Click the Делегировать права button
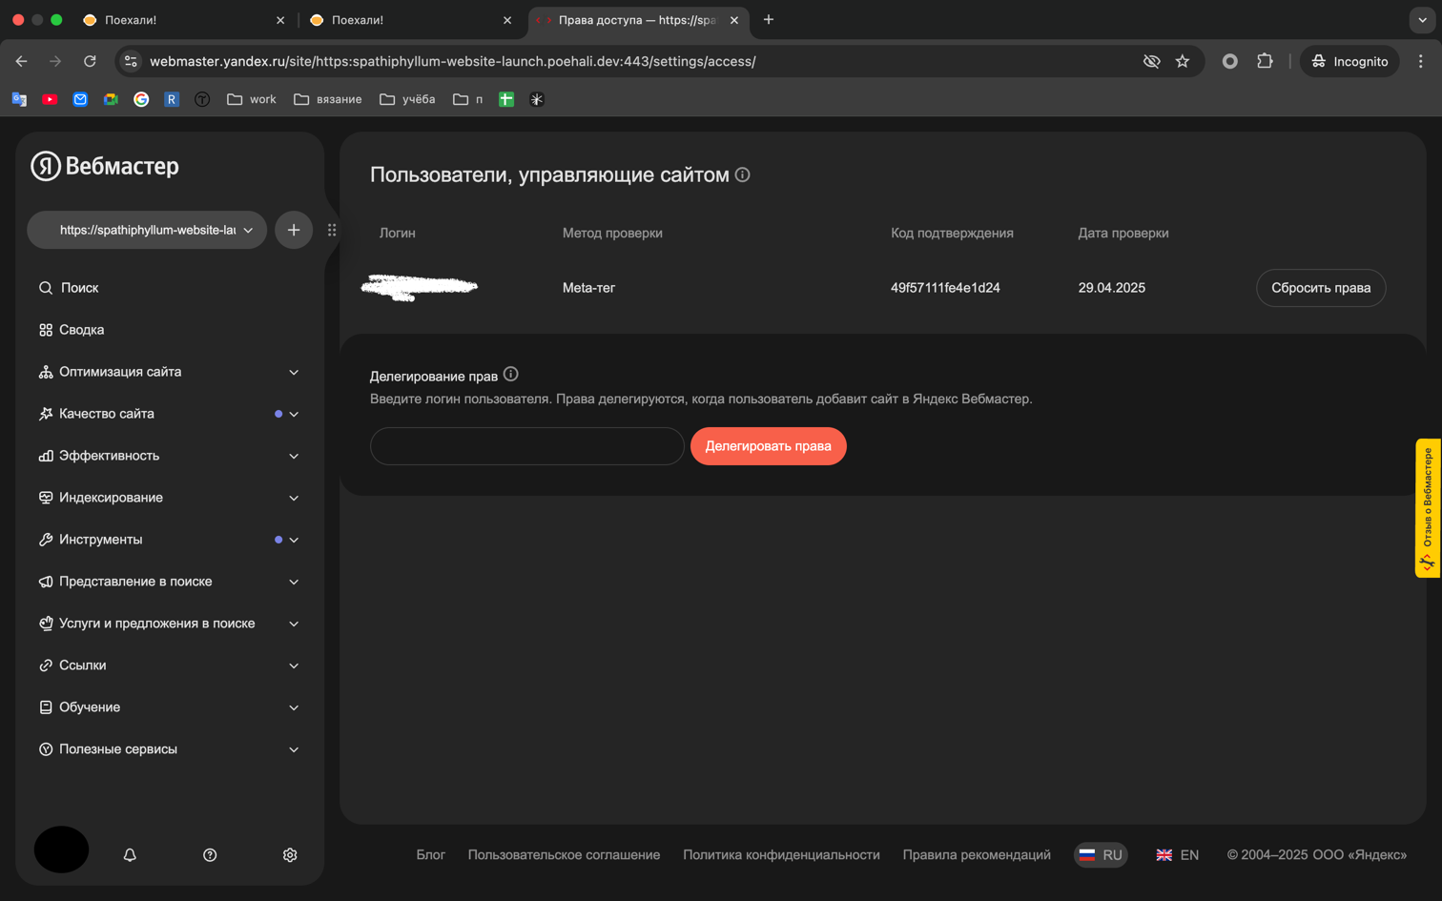This screenshot has height=901, width=1442. 768,445
